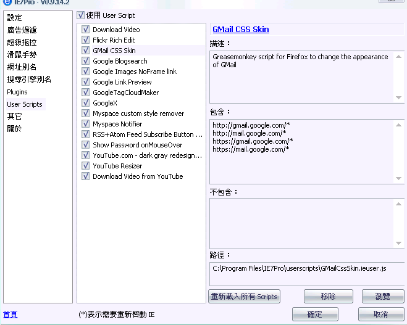
Task: Toggle Show Password onMouseOver checkbox
Action: point(85,145)
